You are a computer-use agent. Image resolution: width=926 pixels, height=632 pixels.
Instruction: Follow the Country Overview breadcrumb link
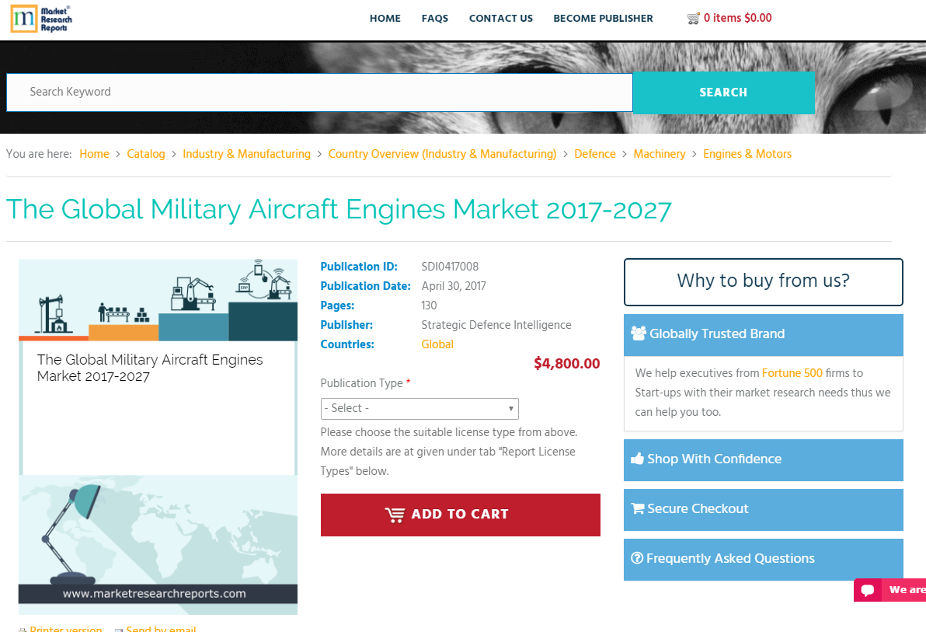pos(442,154)
